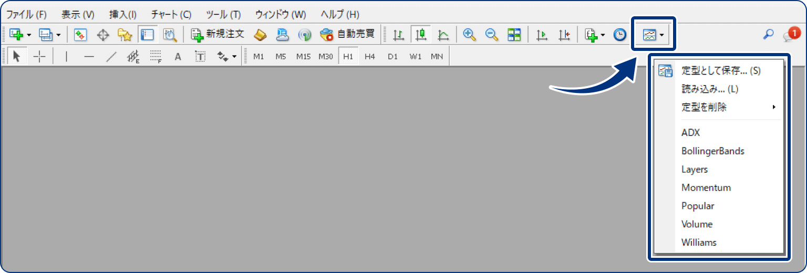Viewport: 807px width, 273px height.
Task: Click the 新規注文 new order button
Action: click(x=218, y=35)
